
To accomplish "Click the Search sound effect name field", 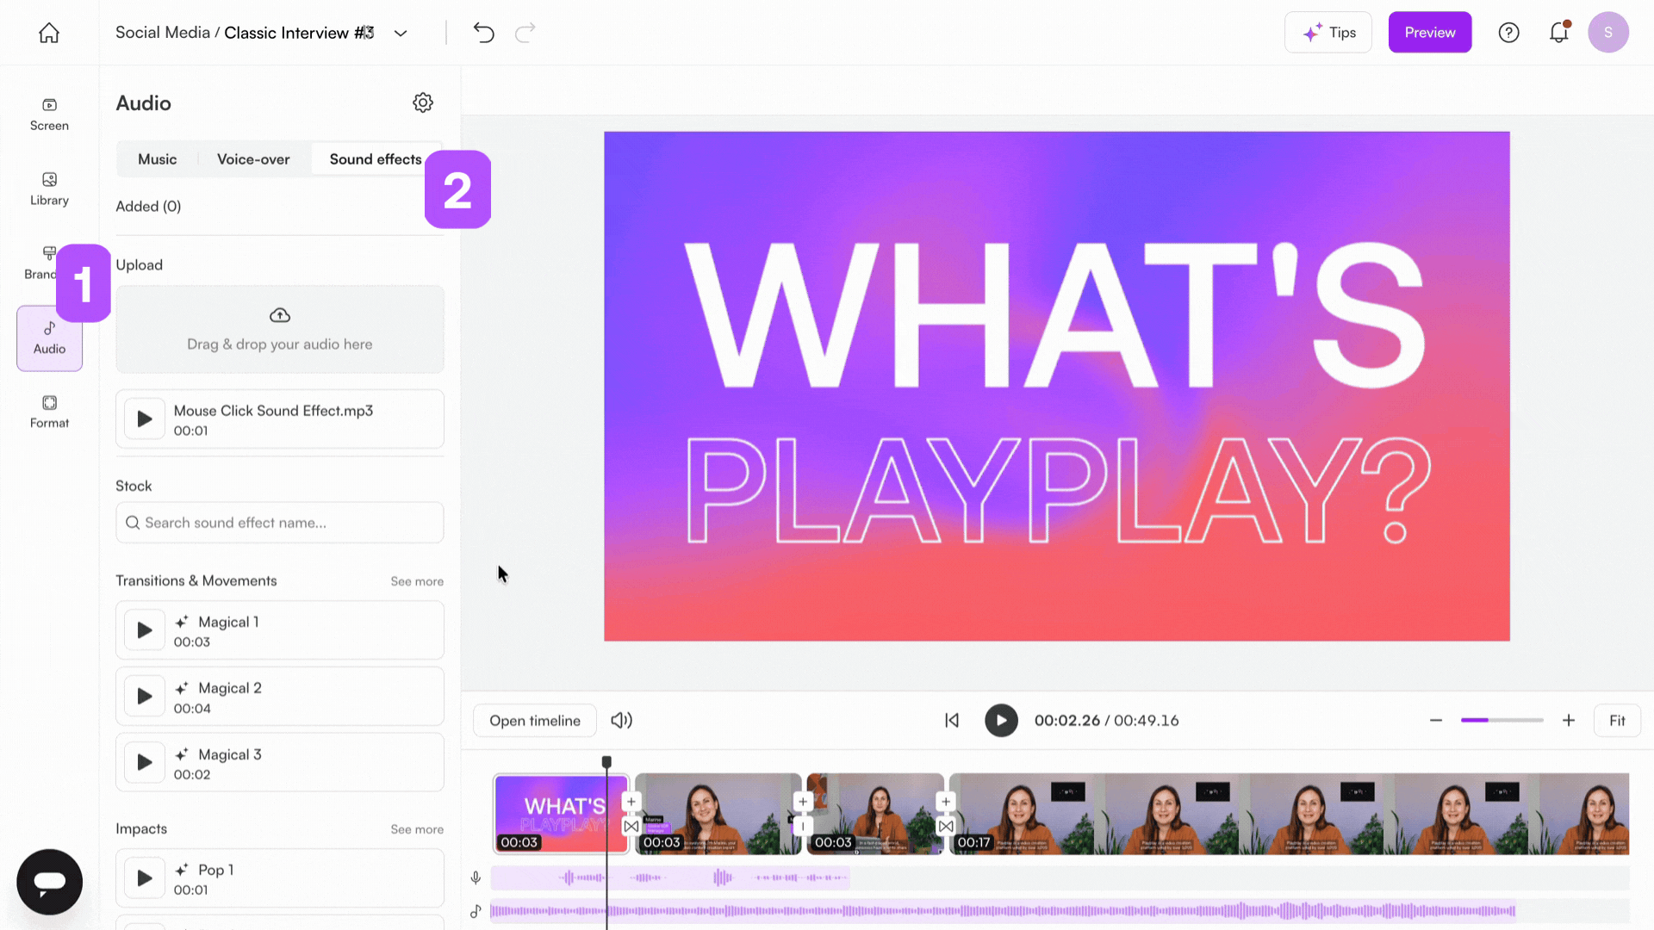I will [x=280, y=523].
